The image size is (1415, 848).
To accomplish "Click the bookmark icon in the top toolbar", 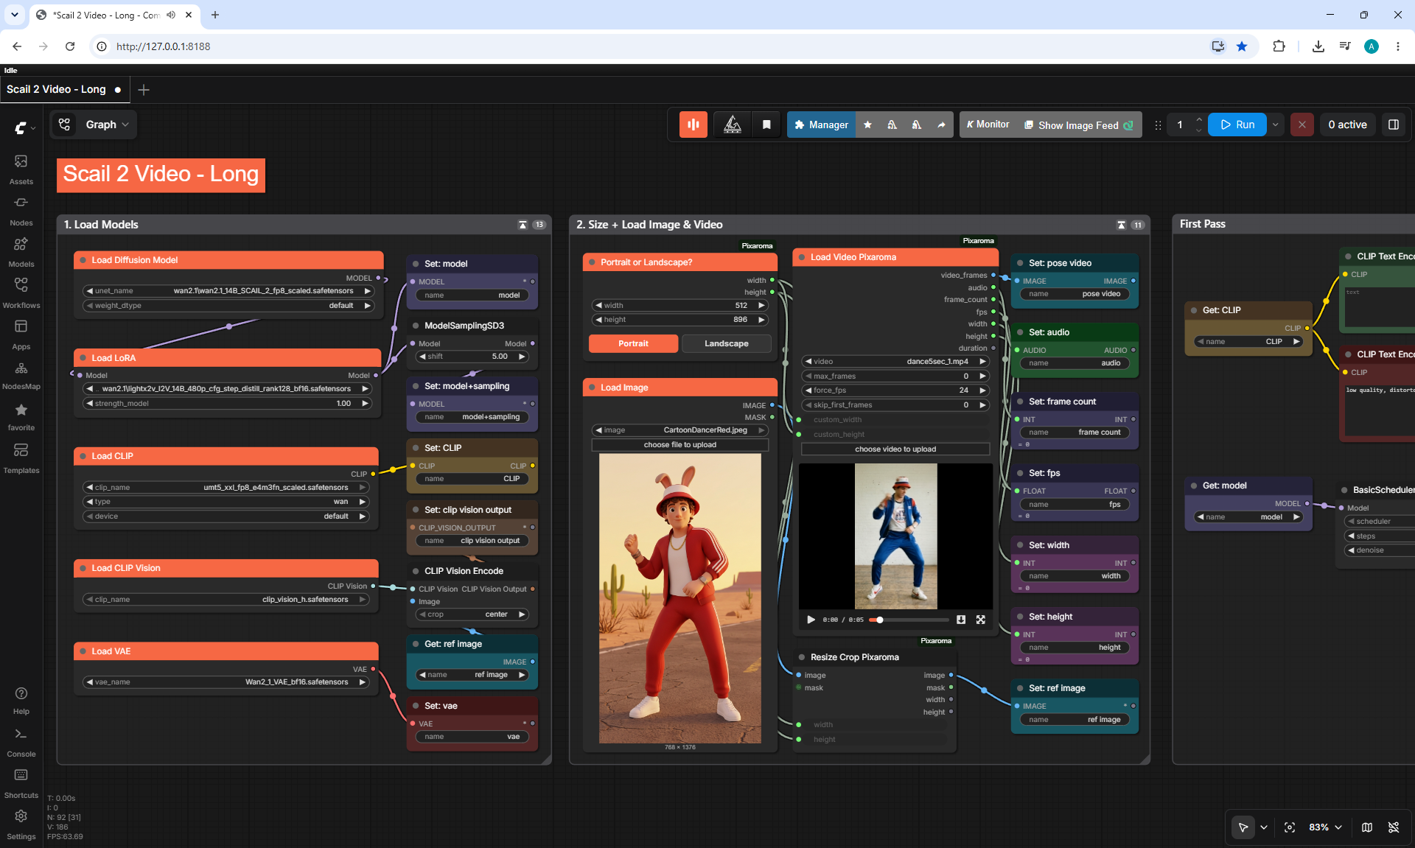I will pyautogui.click(x=766, y=125).
